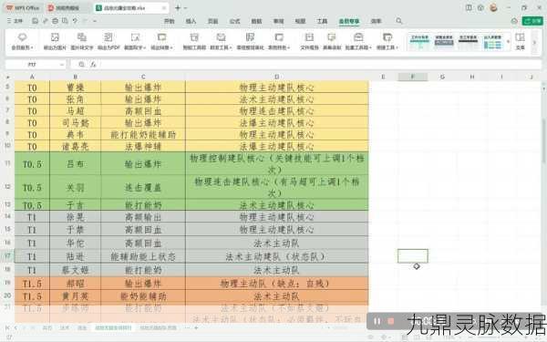This screenshot has height=342, width=547.
Task: Switch to the 数据 ribbon tab
Action: (x=257, y=21)
